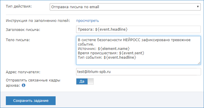Click the "Адрес получателя:" label

click(x=23, y=72)
